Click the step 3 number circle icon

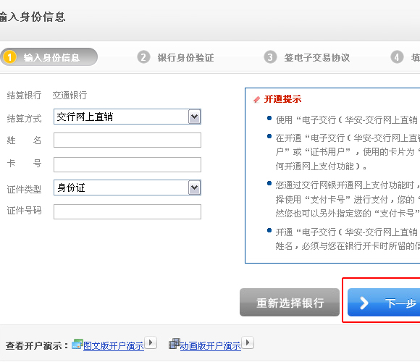270,57
